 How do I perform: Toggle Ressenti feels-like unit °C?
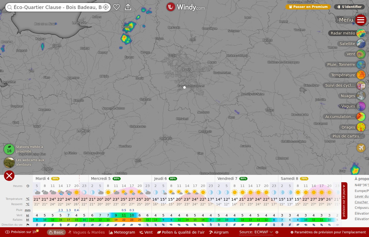point(28,204)
